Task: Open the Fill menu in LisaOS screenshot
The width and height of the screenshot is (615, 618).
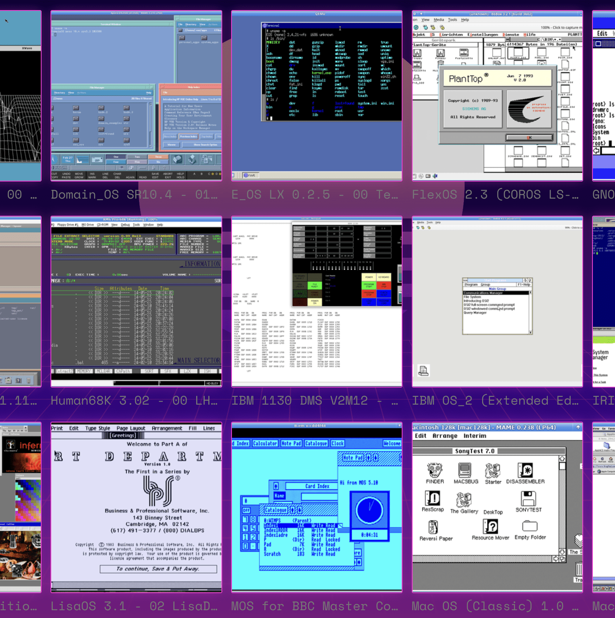Action: click(x=193, y=428)
